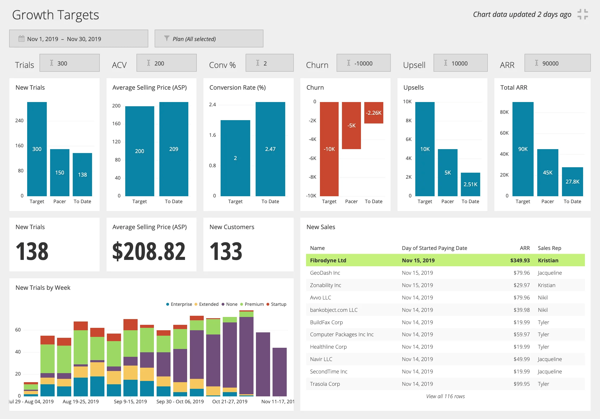Click the exit fullscreen collapse icon

click(582, 14)
